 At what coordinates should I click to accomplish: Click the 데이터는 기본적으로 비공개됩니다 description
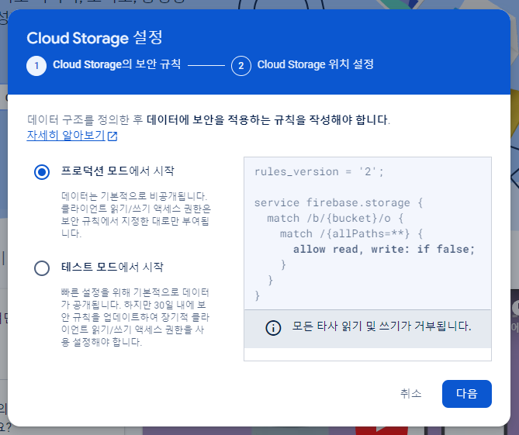[136, 215]
